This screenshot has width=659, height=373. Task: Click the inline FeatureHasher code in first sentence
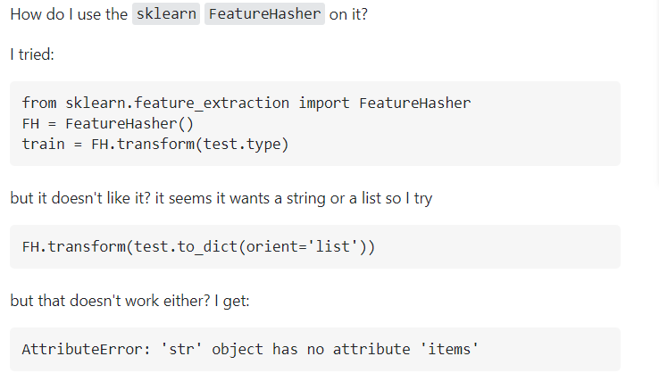click(264, 15)
